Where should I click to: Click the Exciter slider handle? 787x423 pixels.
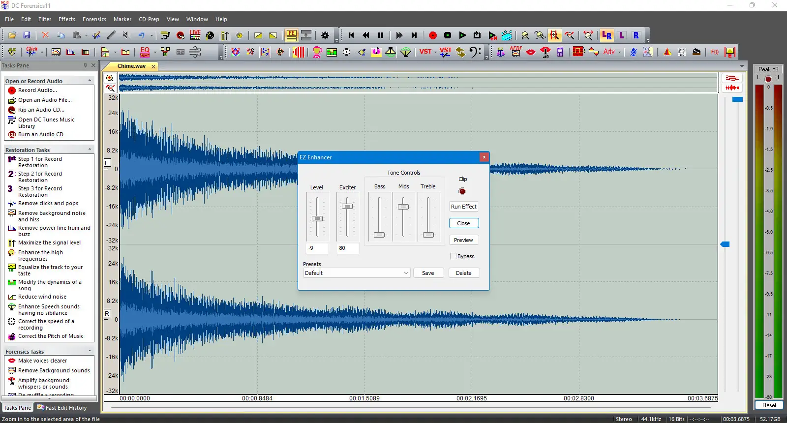(x=347, y=207)
